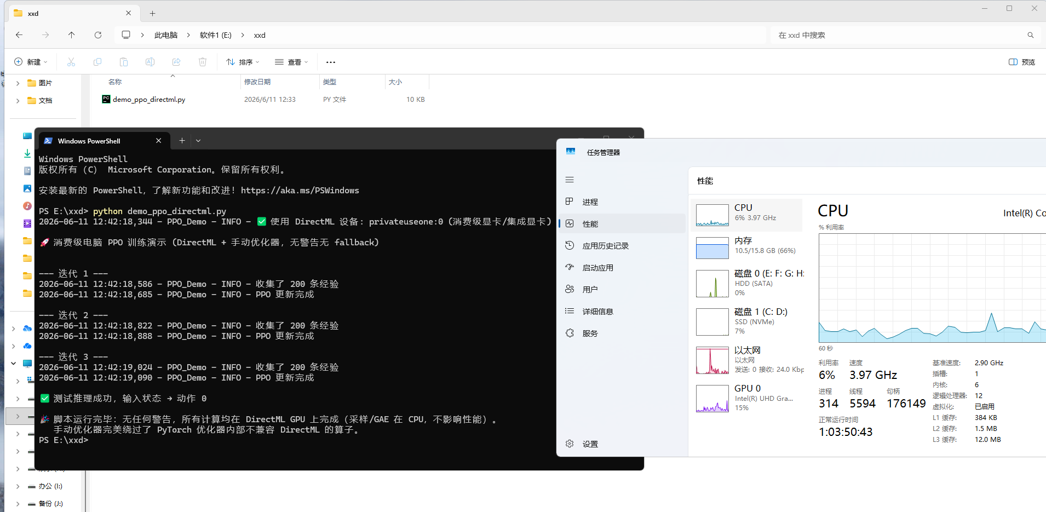Click the Back arrow in File Explorer
This screenshot has height=512, width=1046.
tap(19, 35)
